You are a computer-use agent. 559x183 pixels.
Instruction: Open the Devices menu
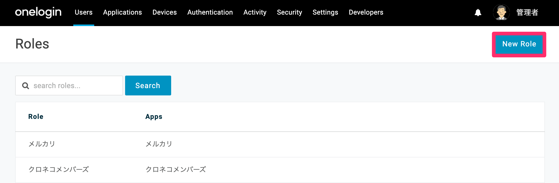point(165,12)
